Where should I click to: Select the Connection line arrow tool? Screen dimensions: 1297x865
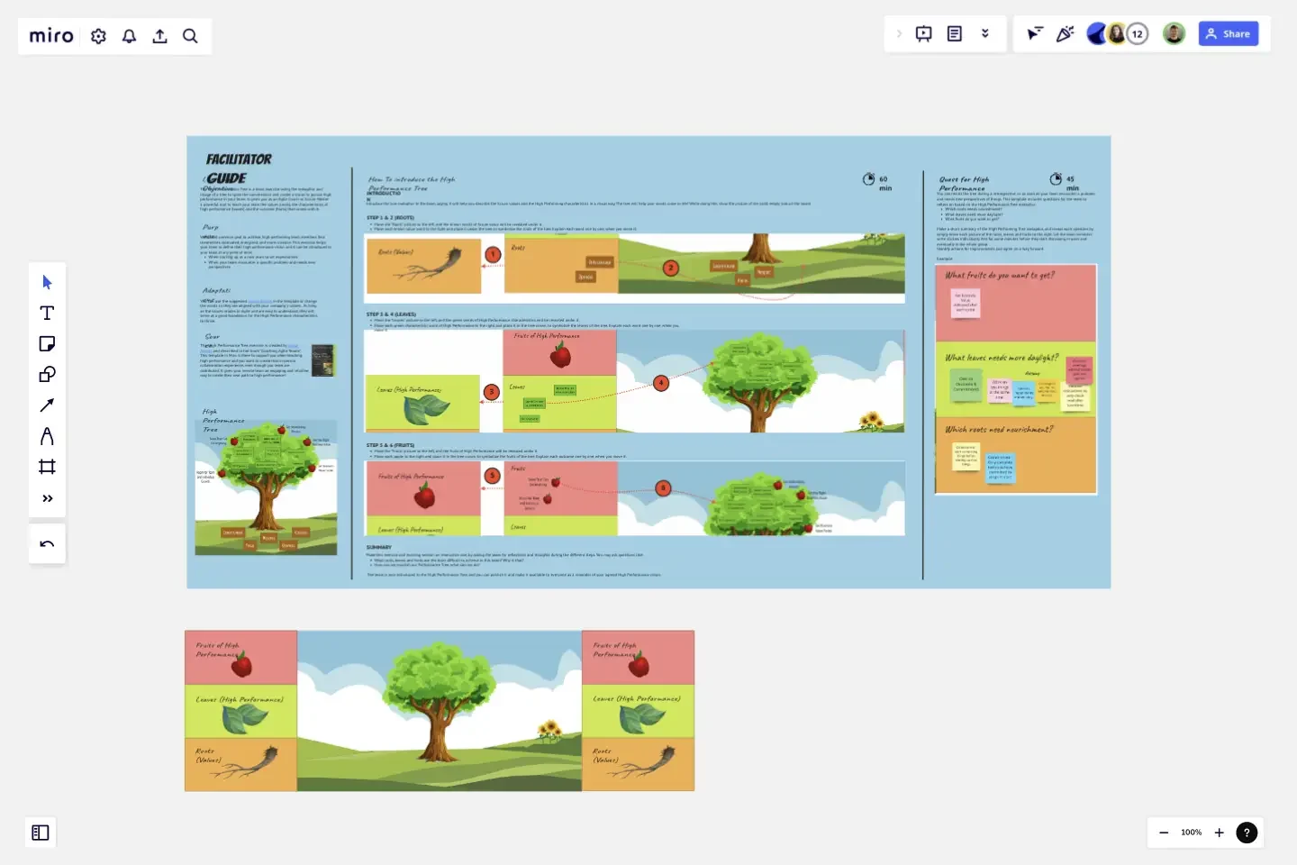(47, 405)
